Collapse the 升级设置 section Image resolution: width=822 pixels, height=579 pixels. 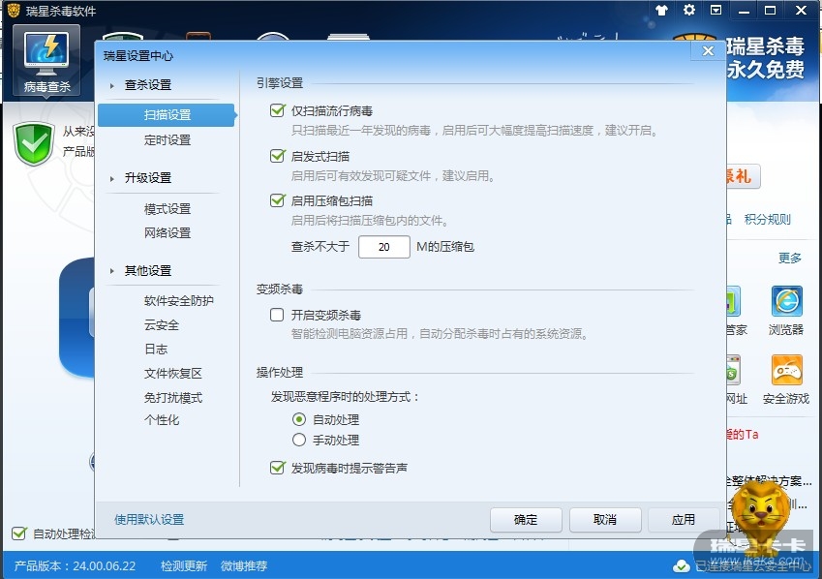coord(111,179)
